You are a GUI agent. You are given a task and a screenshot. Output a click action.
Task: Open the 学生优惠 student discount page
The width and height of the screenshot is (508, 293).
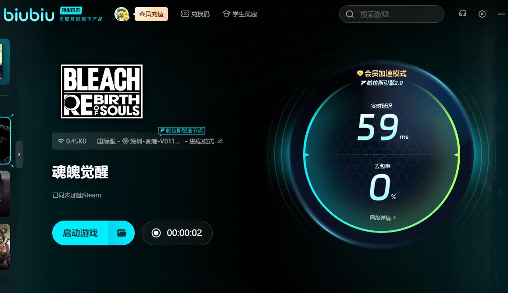pyautogui.click(x=240, y=14)
